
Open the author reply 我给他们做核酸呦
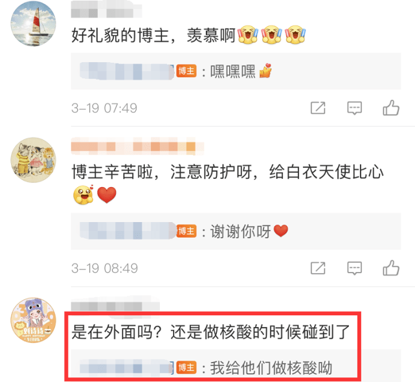point(236,366)
